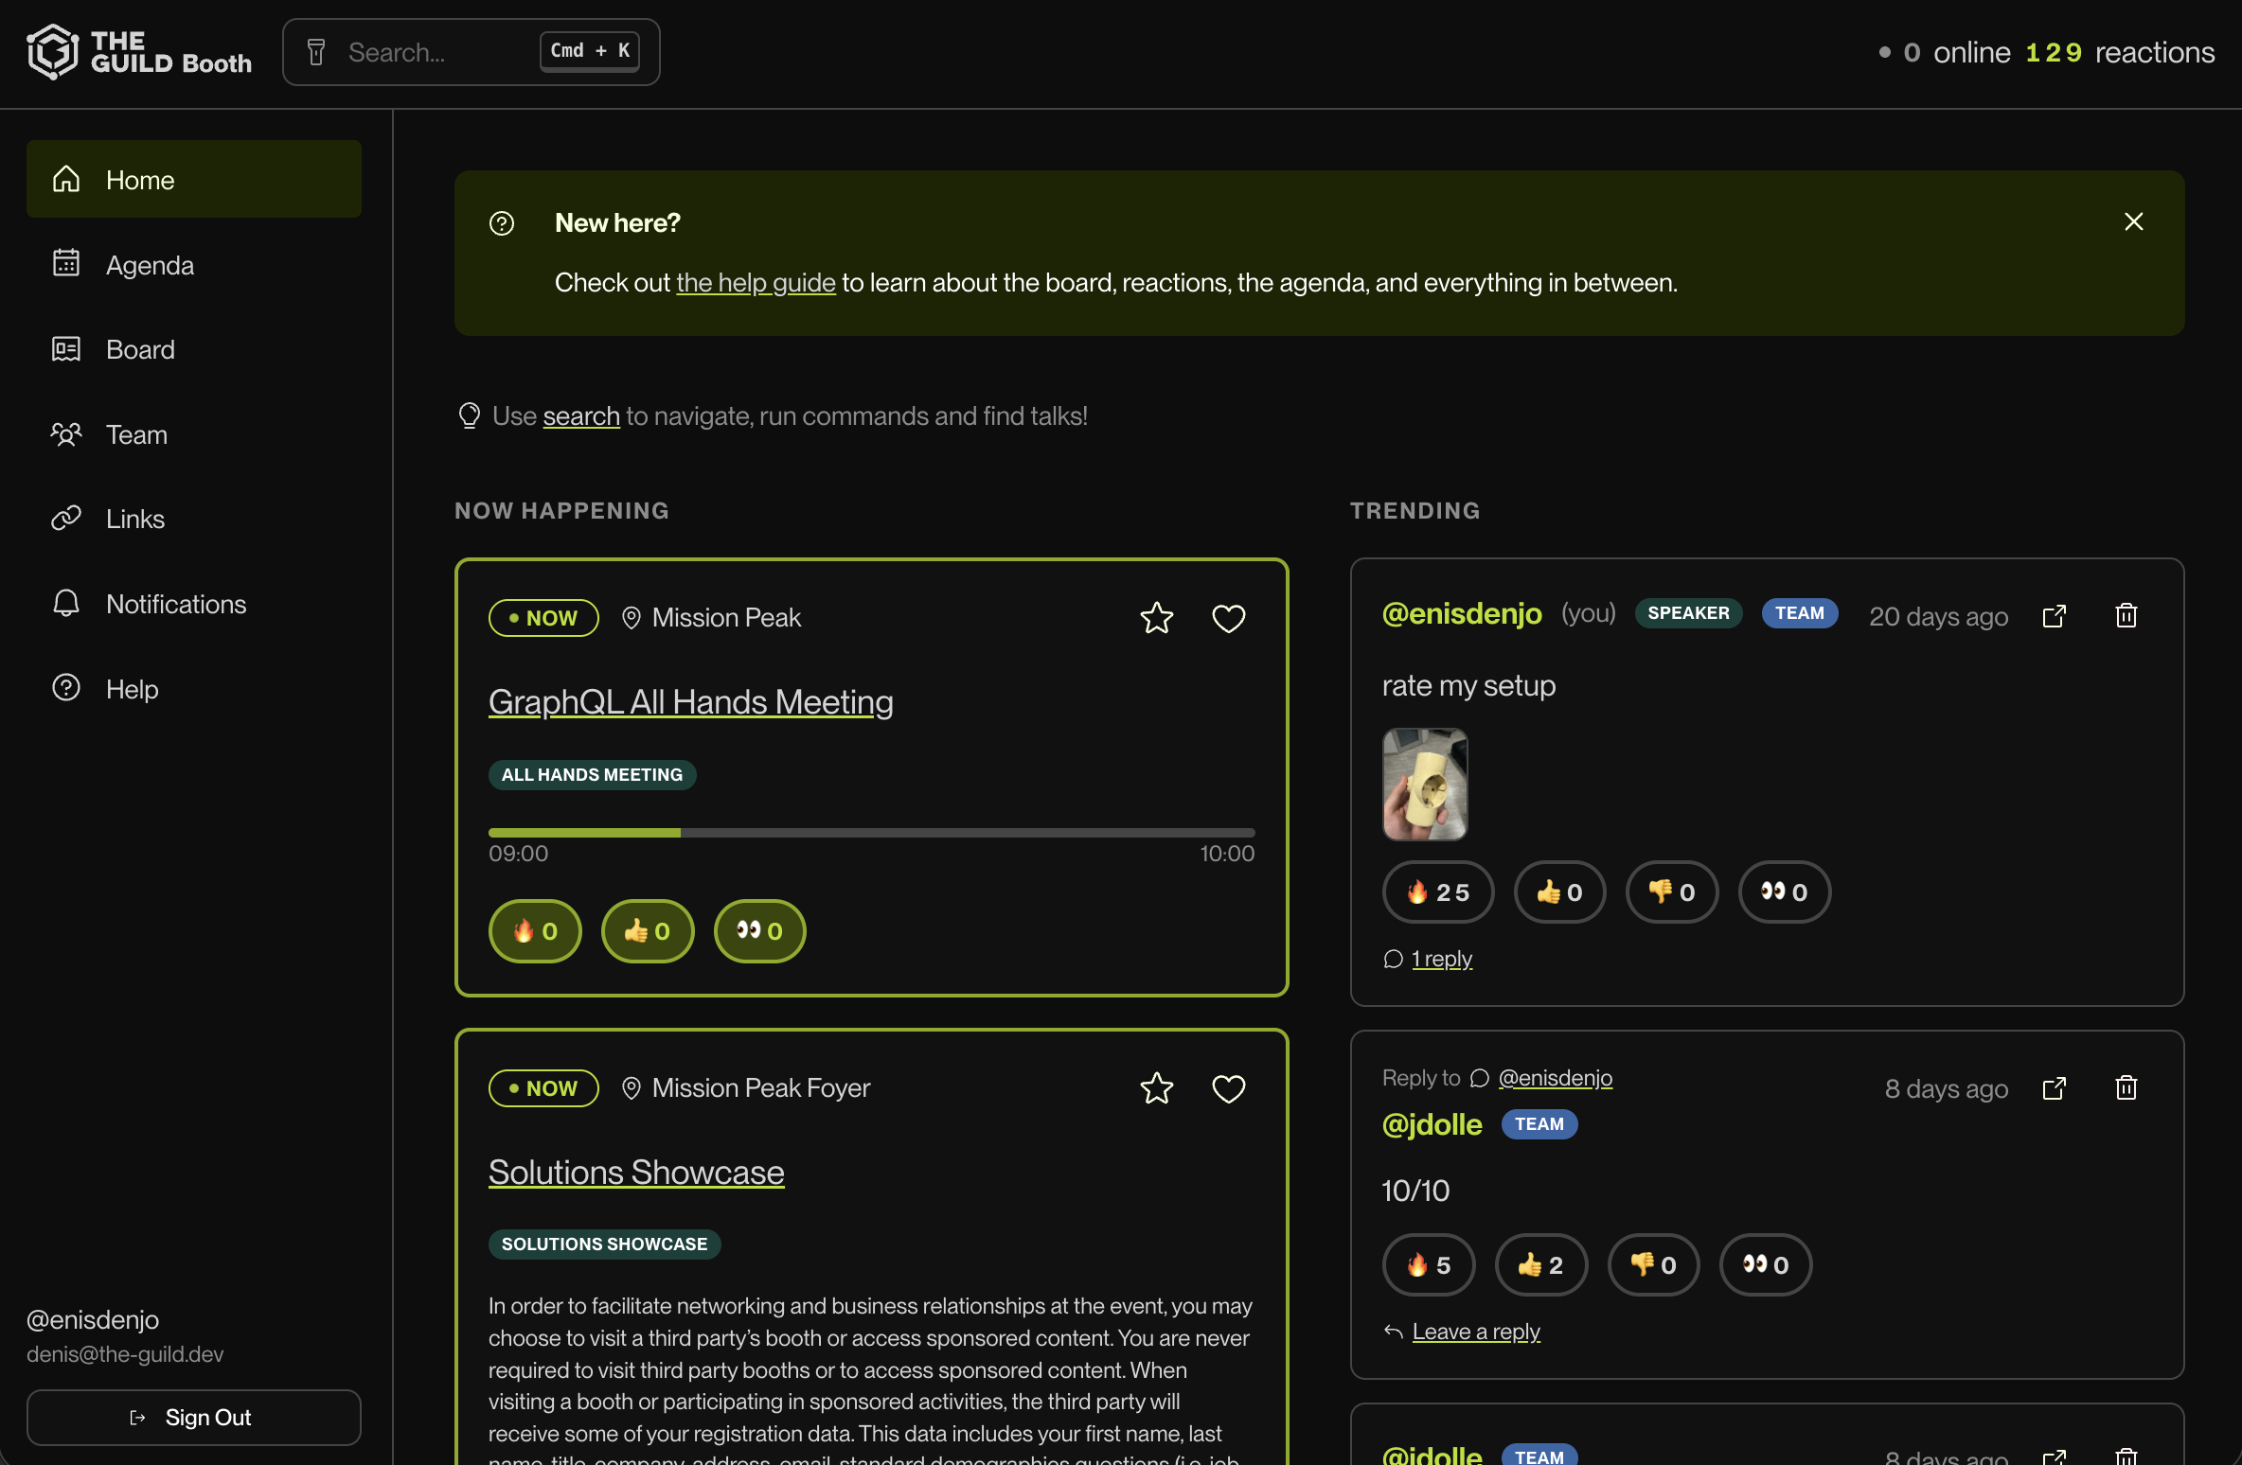
Task: Click Leave a reply link
Action: (1476, 1332)
